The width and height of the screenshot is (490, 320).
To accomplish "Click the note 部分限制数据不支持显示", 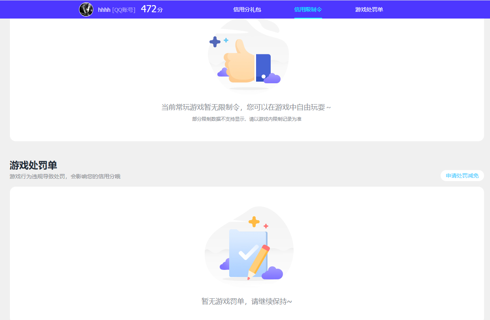I will (218, 119).
